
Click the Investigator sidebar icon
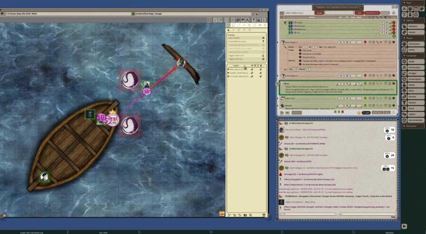pyautogui.click(x=404, y=79)
